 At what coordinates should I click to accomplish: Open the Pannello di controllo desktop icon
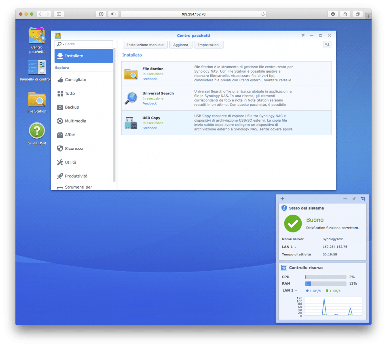[x=37, y=68]
